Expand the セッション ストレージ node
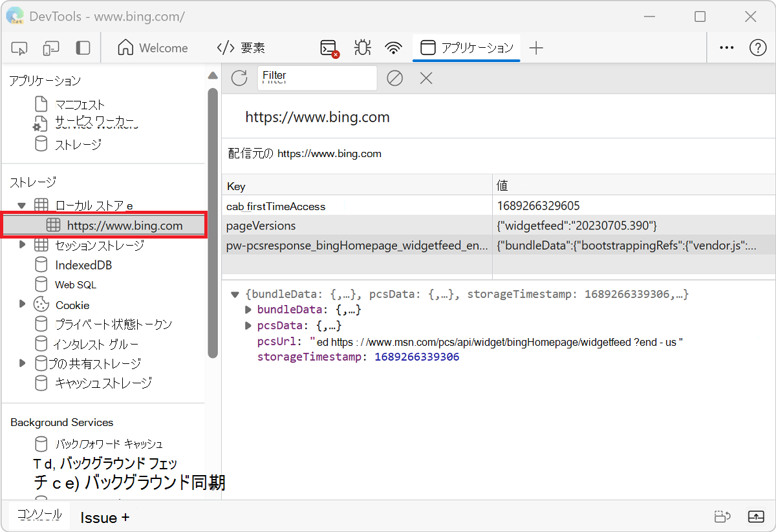This screenshot has height=532, width=776. point(21,245)
